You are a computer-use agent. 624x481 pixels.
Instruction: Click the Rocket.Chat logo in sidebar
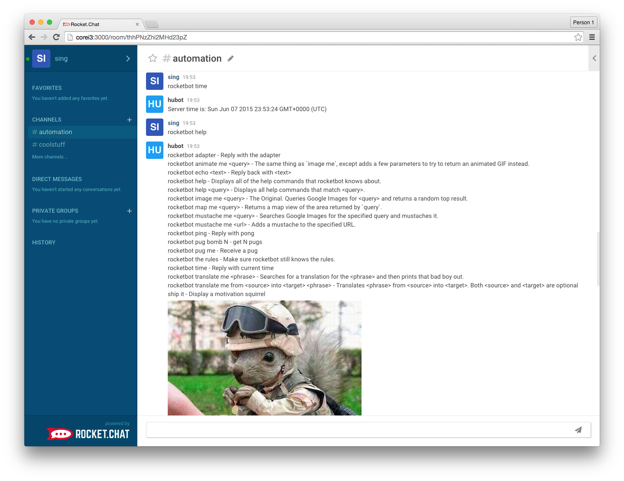[88, 434]
